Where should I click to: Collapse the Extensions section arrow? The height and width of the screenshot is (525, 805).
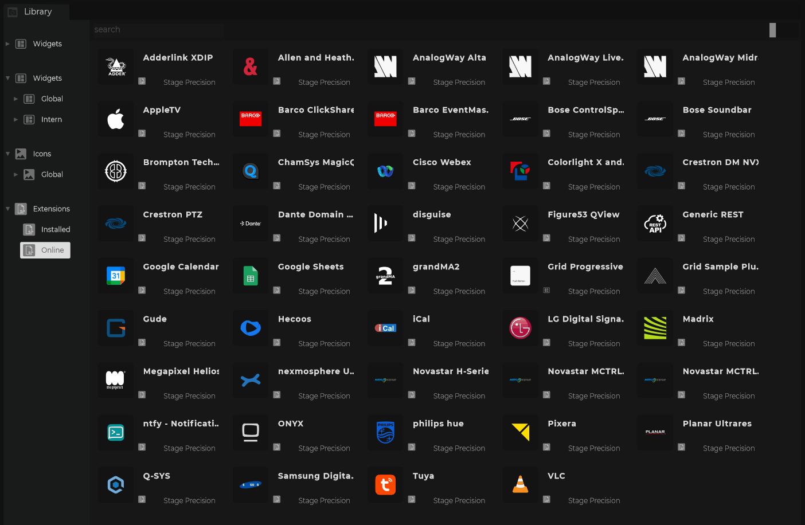[7, 209]
